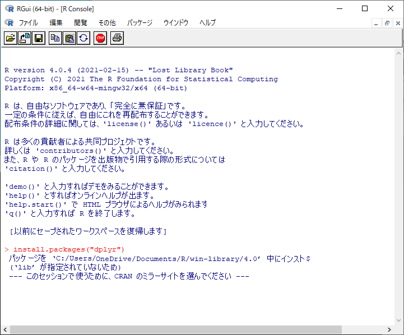Click the horizontal scrollbar thumb
Viewport: 404px width, 335px height.
(x=176, y=329)
